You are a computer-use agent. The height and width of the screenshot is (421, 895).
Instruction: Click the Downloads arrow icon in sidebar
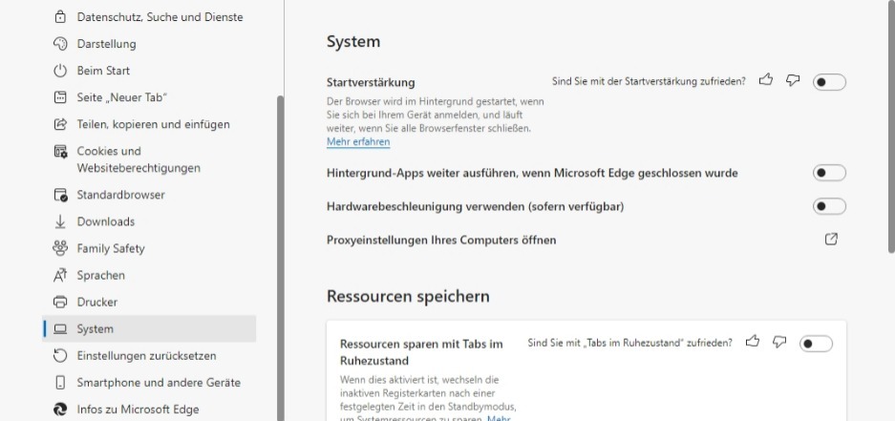(x=59, y=221)
